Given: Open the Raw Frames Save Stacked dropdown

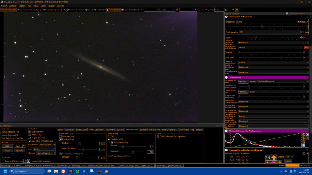Looking at the screenshot, I should [47, 145].
